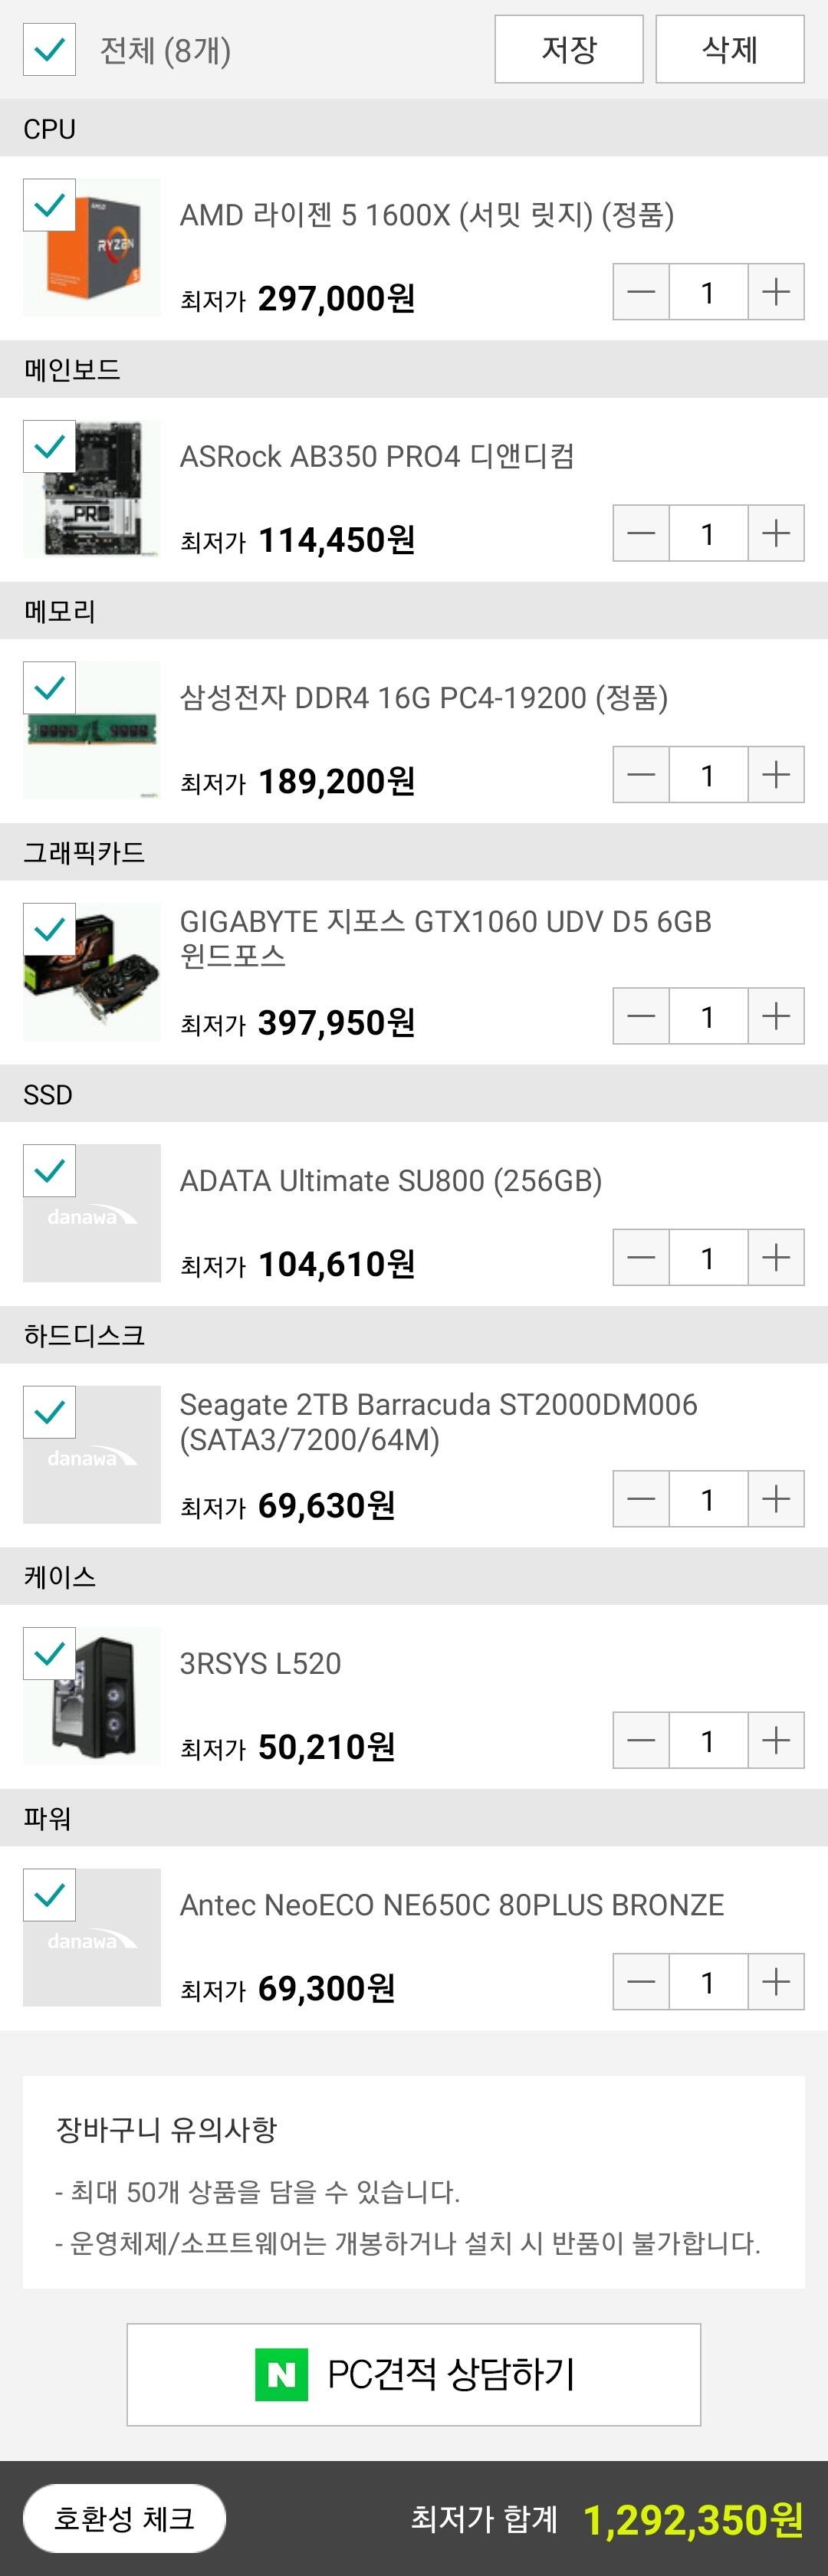
Task: Uncheck the AMD Ryzen CPU item
Action: (x=49, y=205)
